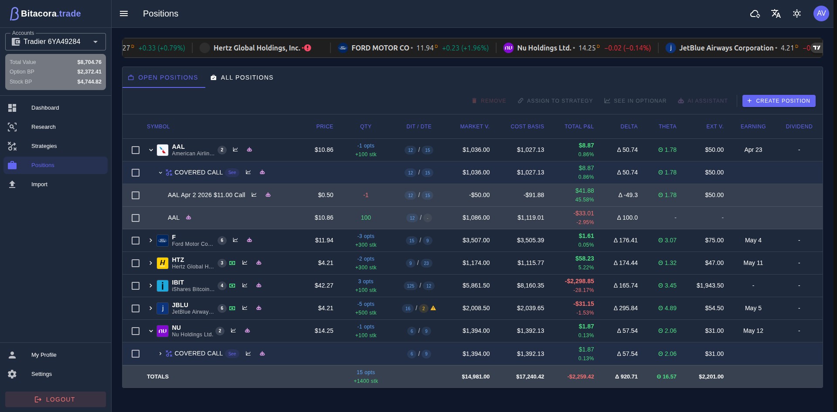Check the AAL Apr 2 2026 Call row checkbox
Screen dimensions: 837x412
(x=136, y=195)
